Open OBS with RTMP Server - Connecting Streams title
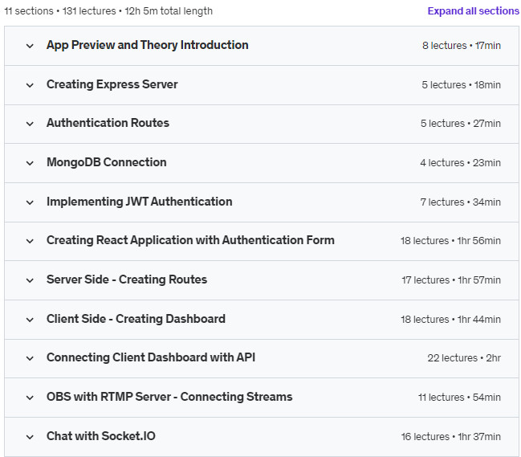 pyautogui.click(x=169, y=397)
